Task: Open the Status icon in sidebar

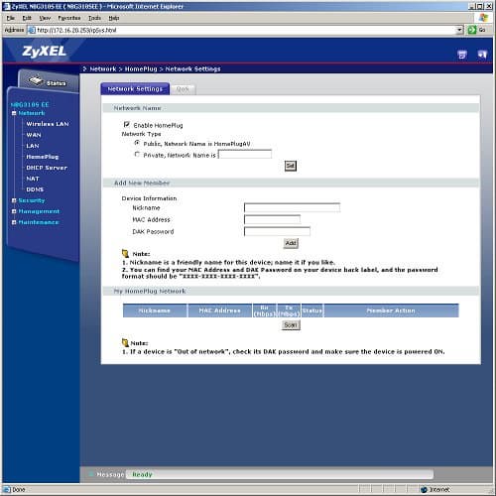Action: coord(36,80)
